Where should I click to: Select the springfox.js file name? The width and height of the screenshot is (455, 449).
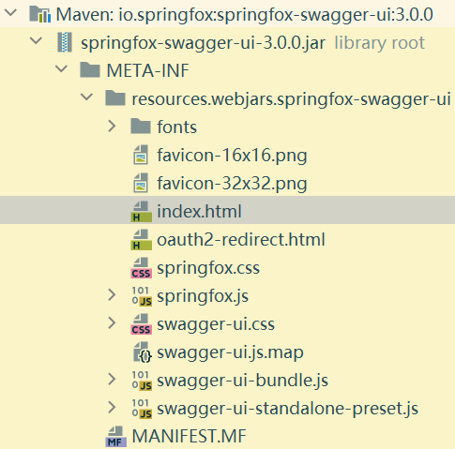pyautogui.click(x=203, y=296)
